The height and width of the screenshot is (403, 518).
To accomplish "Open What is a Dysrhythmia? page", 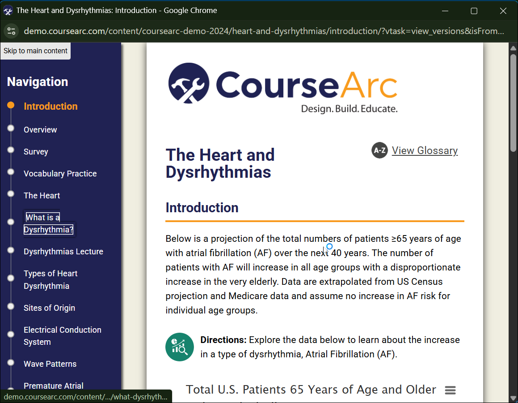I will (49, 223).
